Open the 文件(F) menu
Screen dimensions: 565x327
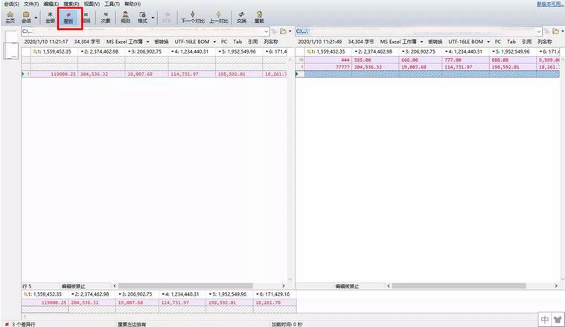(31, 4)
